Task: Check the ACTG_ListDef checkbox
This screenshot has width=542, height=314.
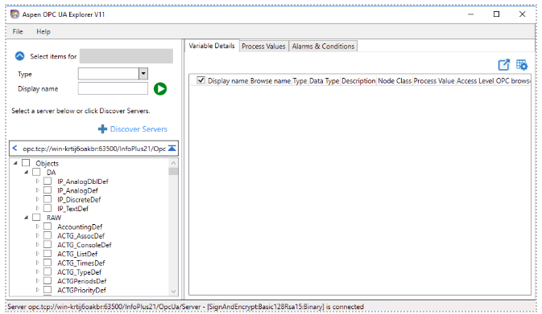Action: pos(48,253)
